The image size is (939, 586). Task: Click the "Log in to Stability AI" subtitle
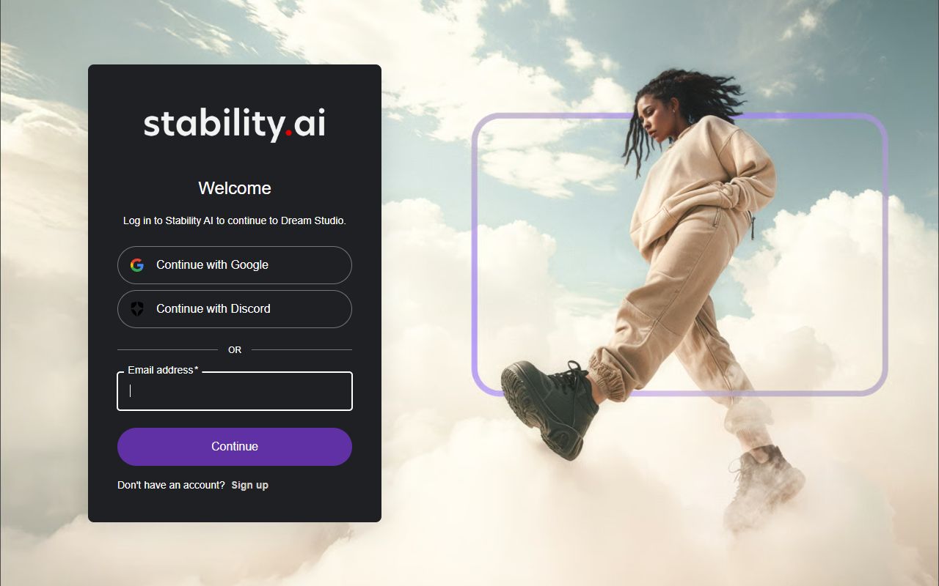(x=235, y=220)
